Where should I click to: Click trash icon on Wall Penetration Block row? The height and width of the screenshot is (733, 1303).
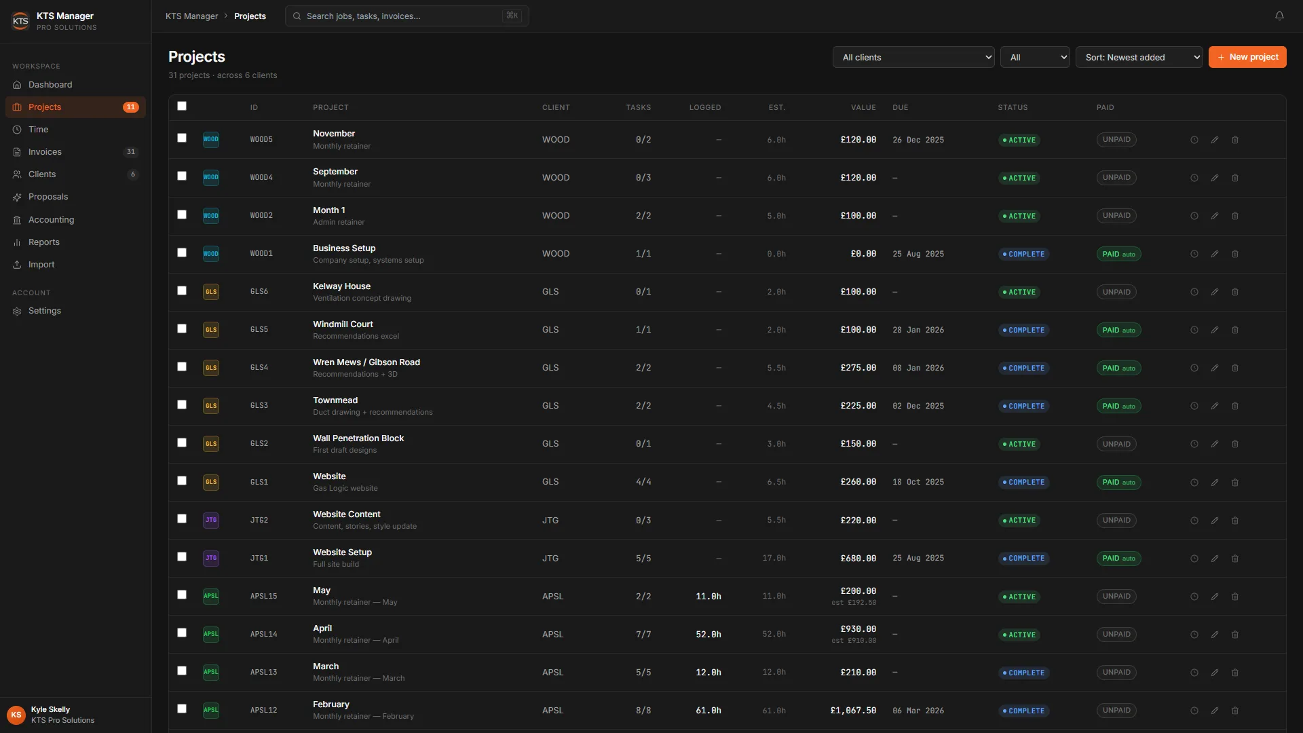1235,444
